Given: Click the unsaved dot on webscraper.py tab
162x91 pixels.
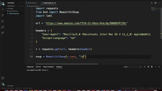Looking at the screenshot, I should tap(55, 3).
